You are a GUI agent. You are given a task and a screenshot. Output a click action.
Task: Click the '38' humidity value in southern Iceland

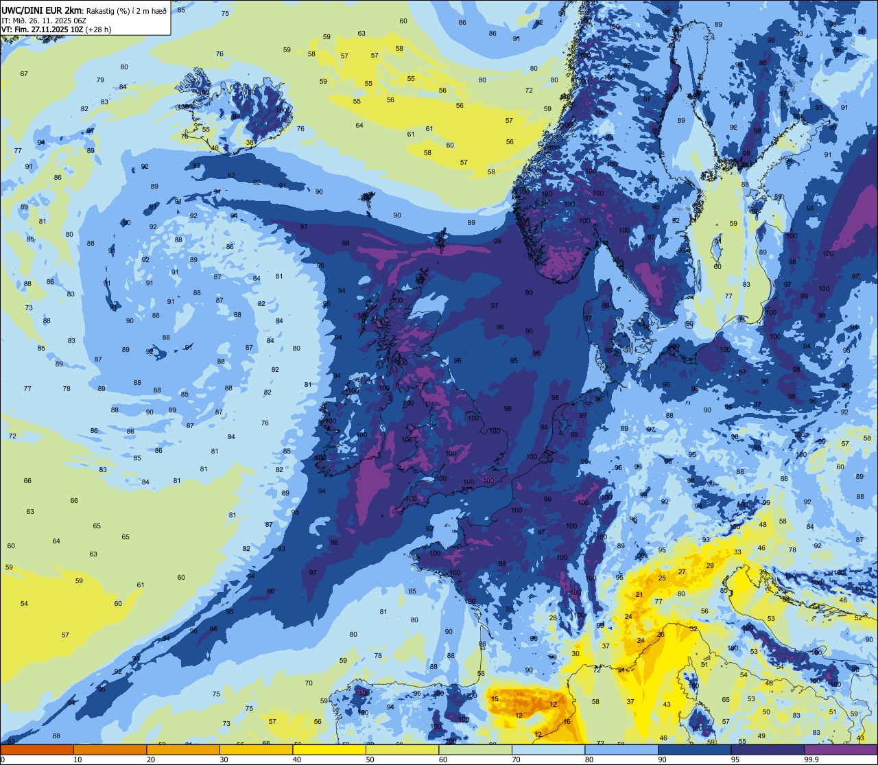click(250, 143)
